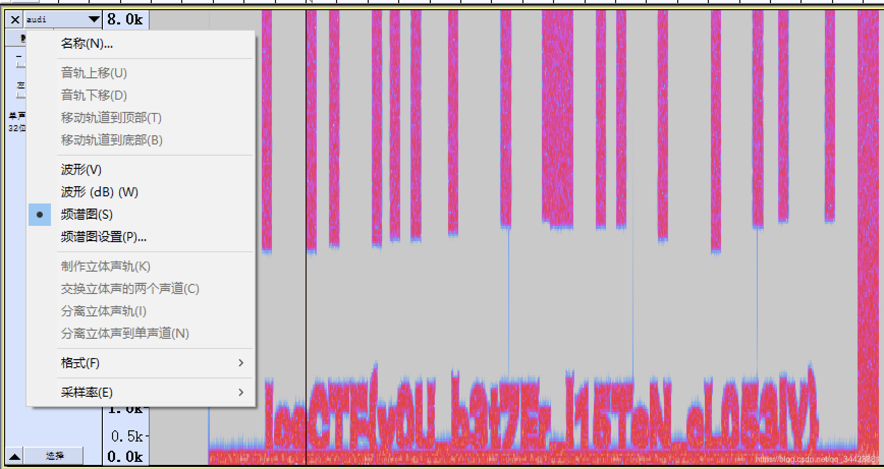Expand the 格式(F) submenu

pyautogui.click(x=141, y=363)
